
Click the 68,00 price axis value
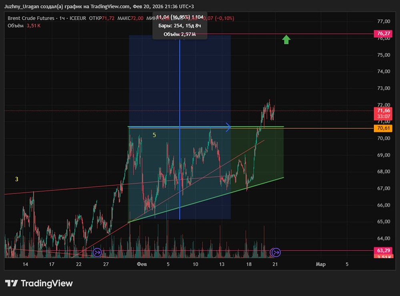click(x=384, y=171)
